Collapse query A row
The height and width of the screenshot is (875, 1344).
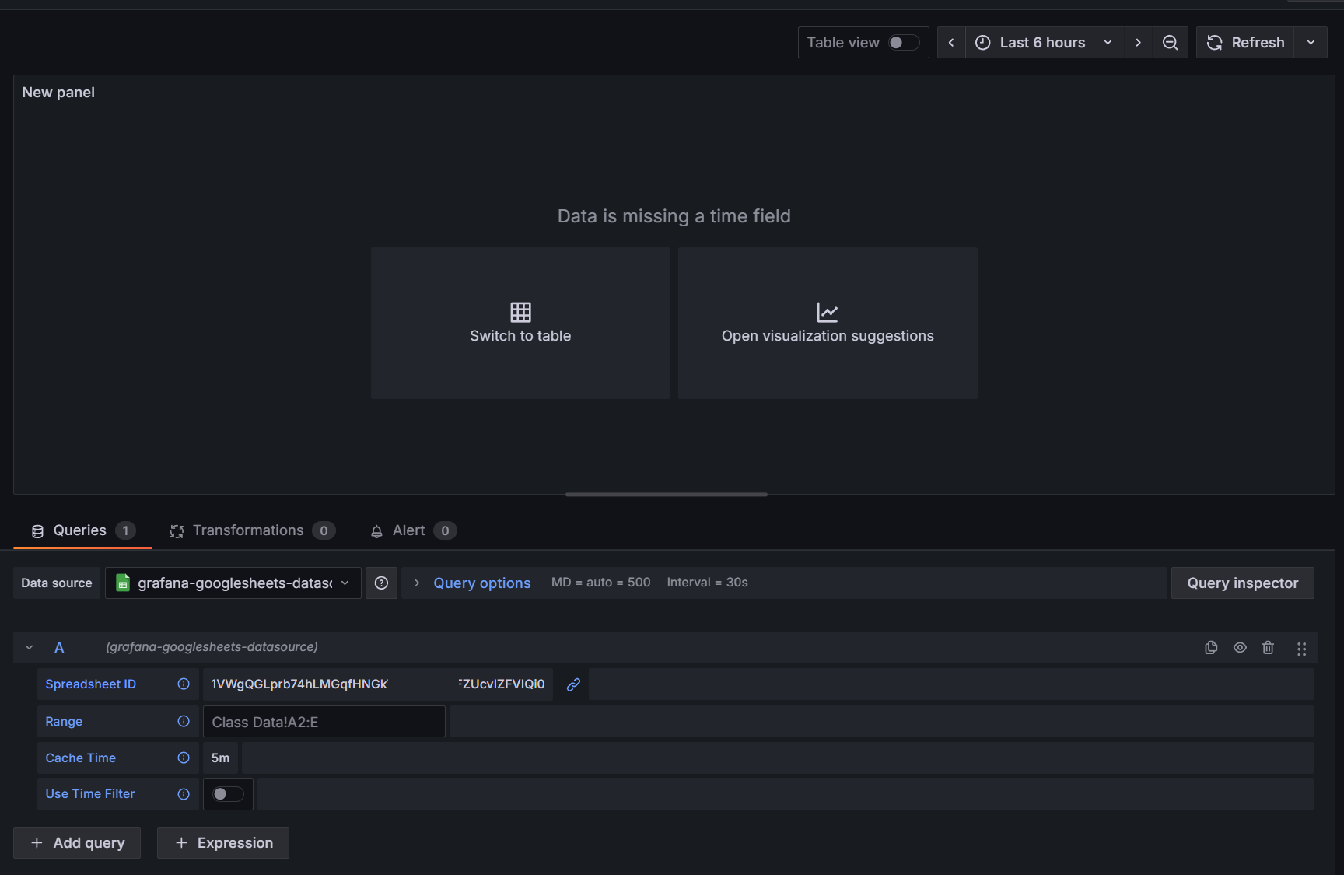click(x=29, y=648)
